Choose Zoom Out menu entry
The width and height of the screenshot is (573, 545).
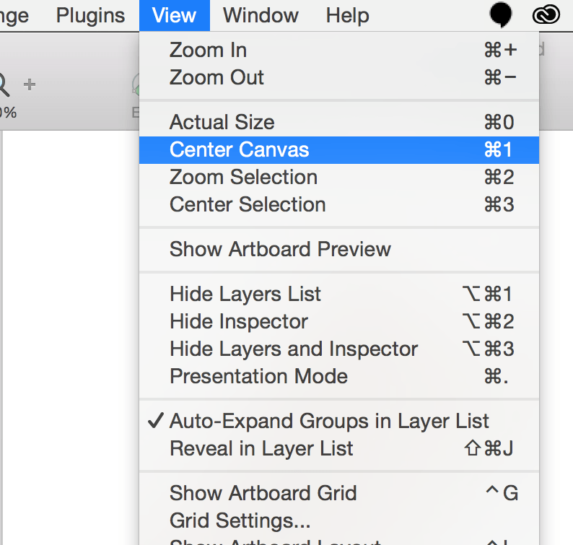(217, 78)
